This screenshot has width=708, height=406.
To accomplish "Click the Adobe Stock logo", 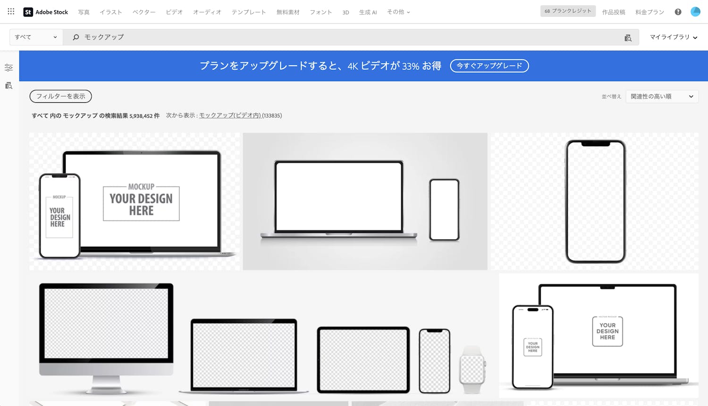I will (46, 12).
